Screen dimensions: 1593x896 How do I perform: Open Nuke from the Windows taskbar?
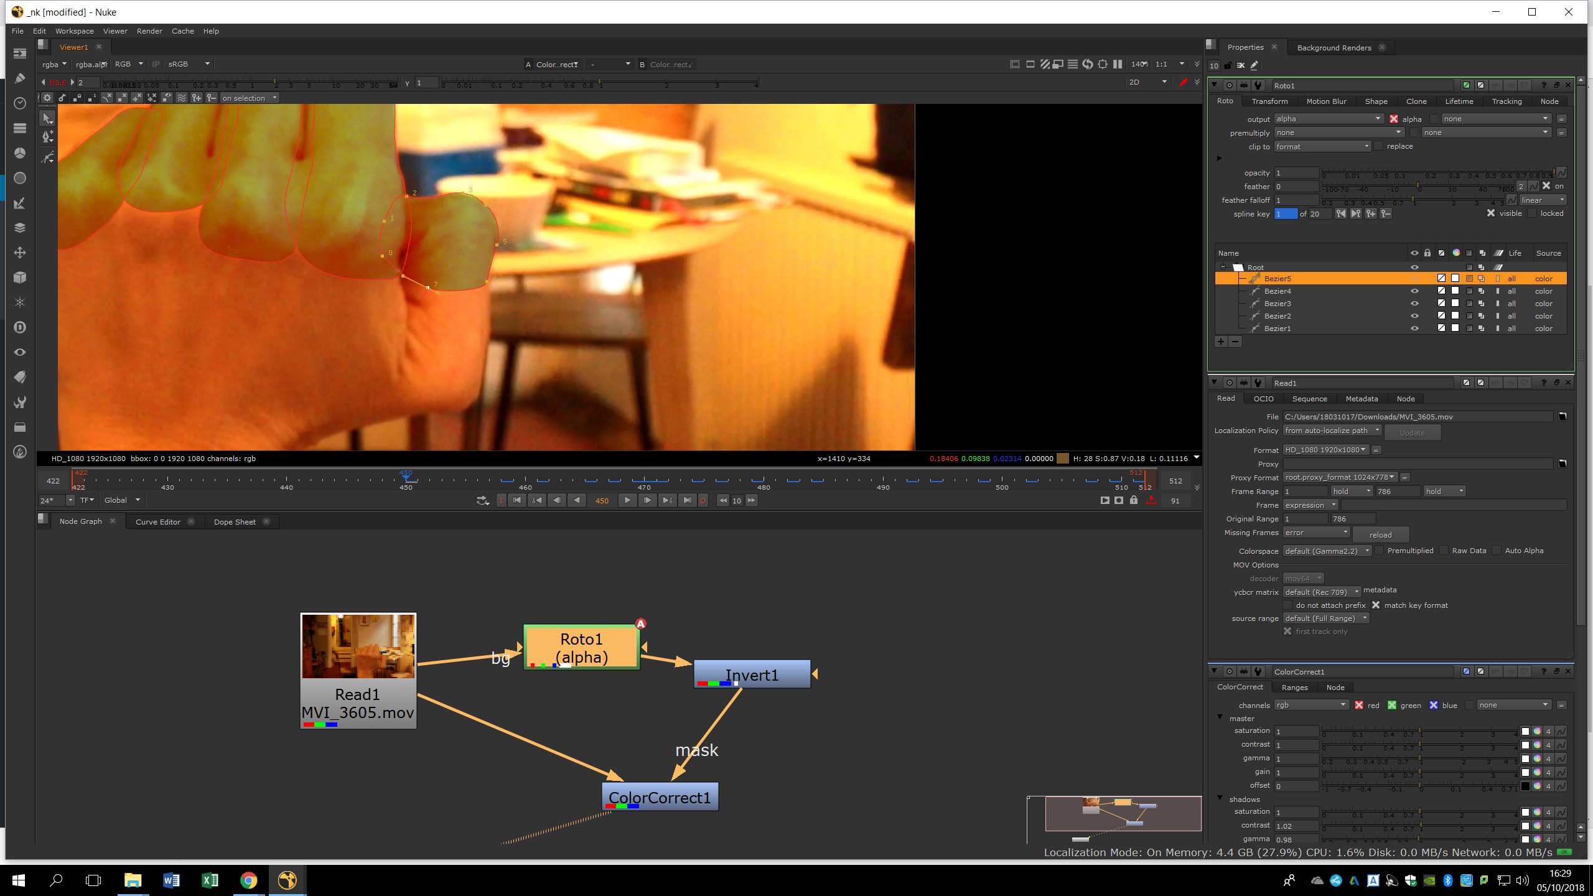[x=287, y=880]
